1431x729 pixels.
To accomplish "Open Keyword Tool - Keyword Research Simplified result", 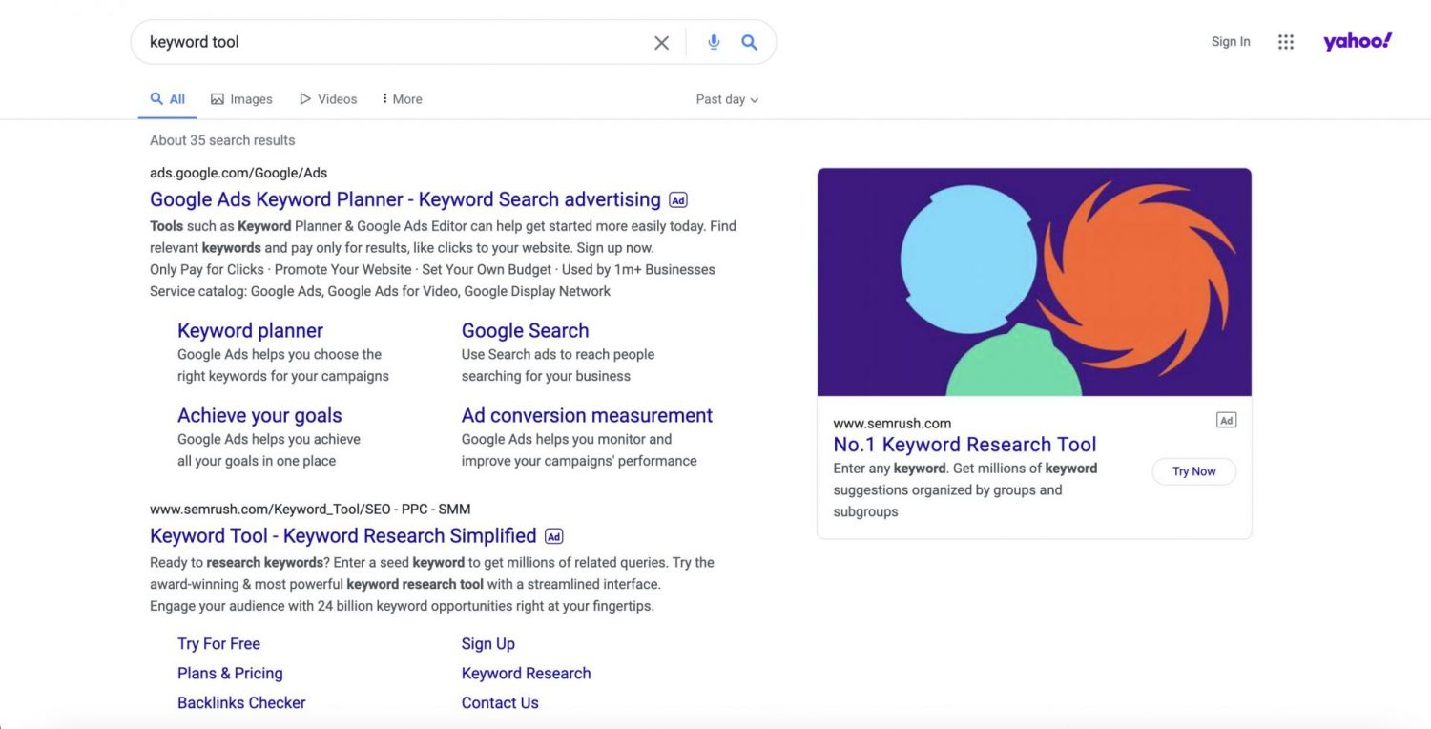I will (343, 536).
